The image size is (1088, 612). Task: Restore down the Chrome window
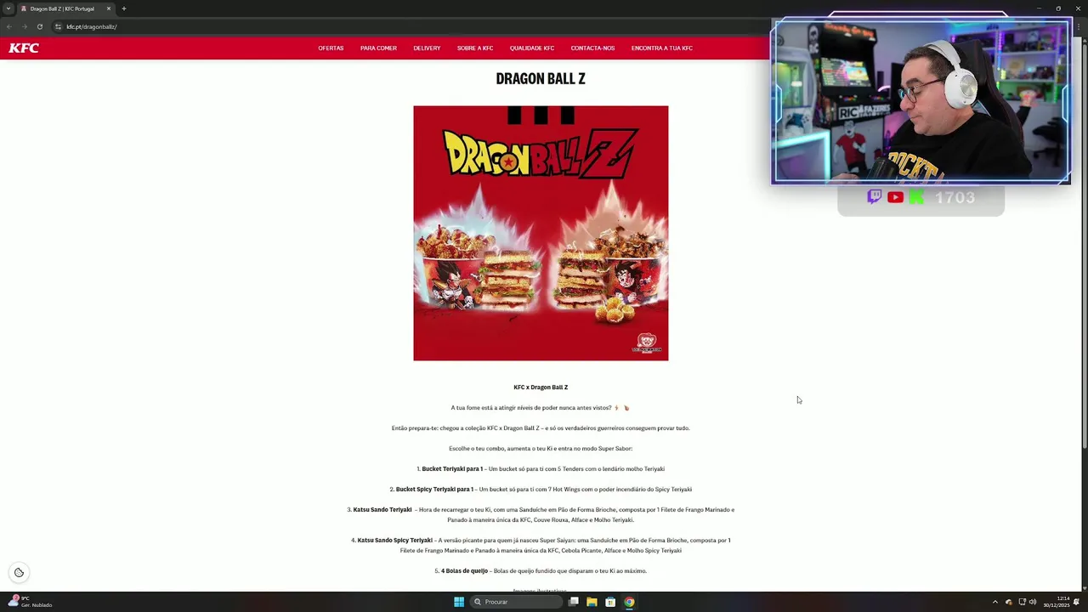pyautogui.click(x=1058, y=8)
